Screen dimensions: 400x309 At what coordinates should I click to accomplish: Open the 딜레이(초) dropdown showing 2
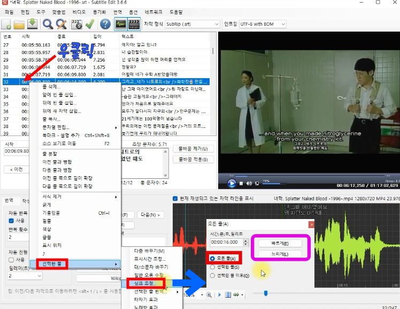[25, 276]
